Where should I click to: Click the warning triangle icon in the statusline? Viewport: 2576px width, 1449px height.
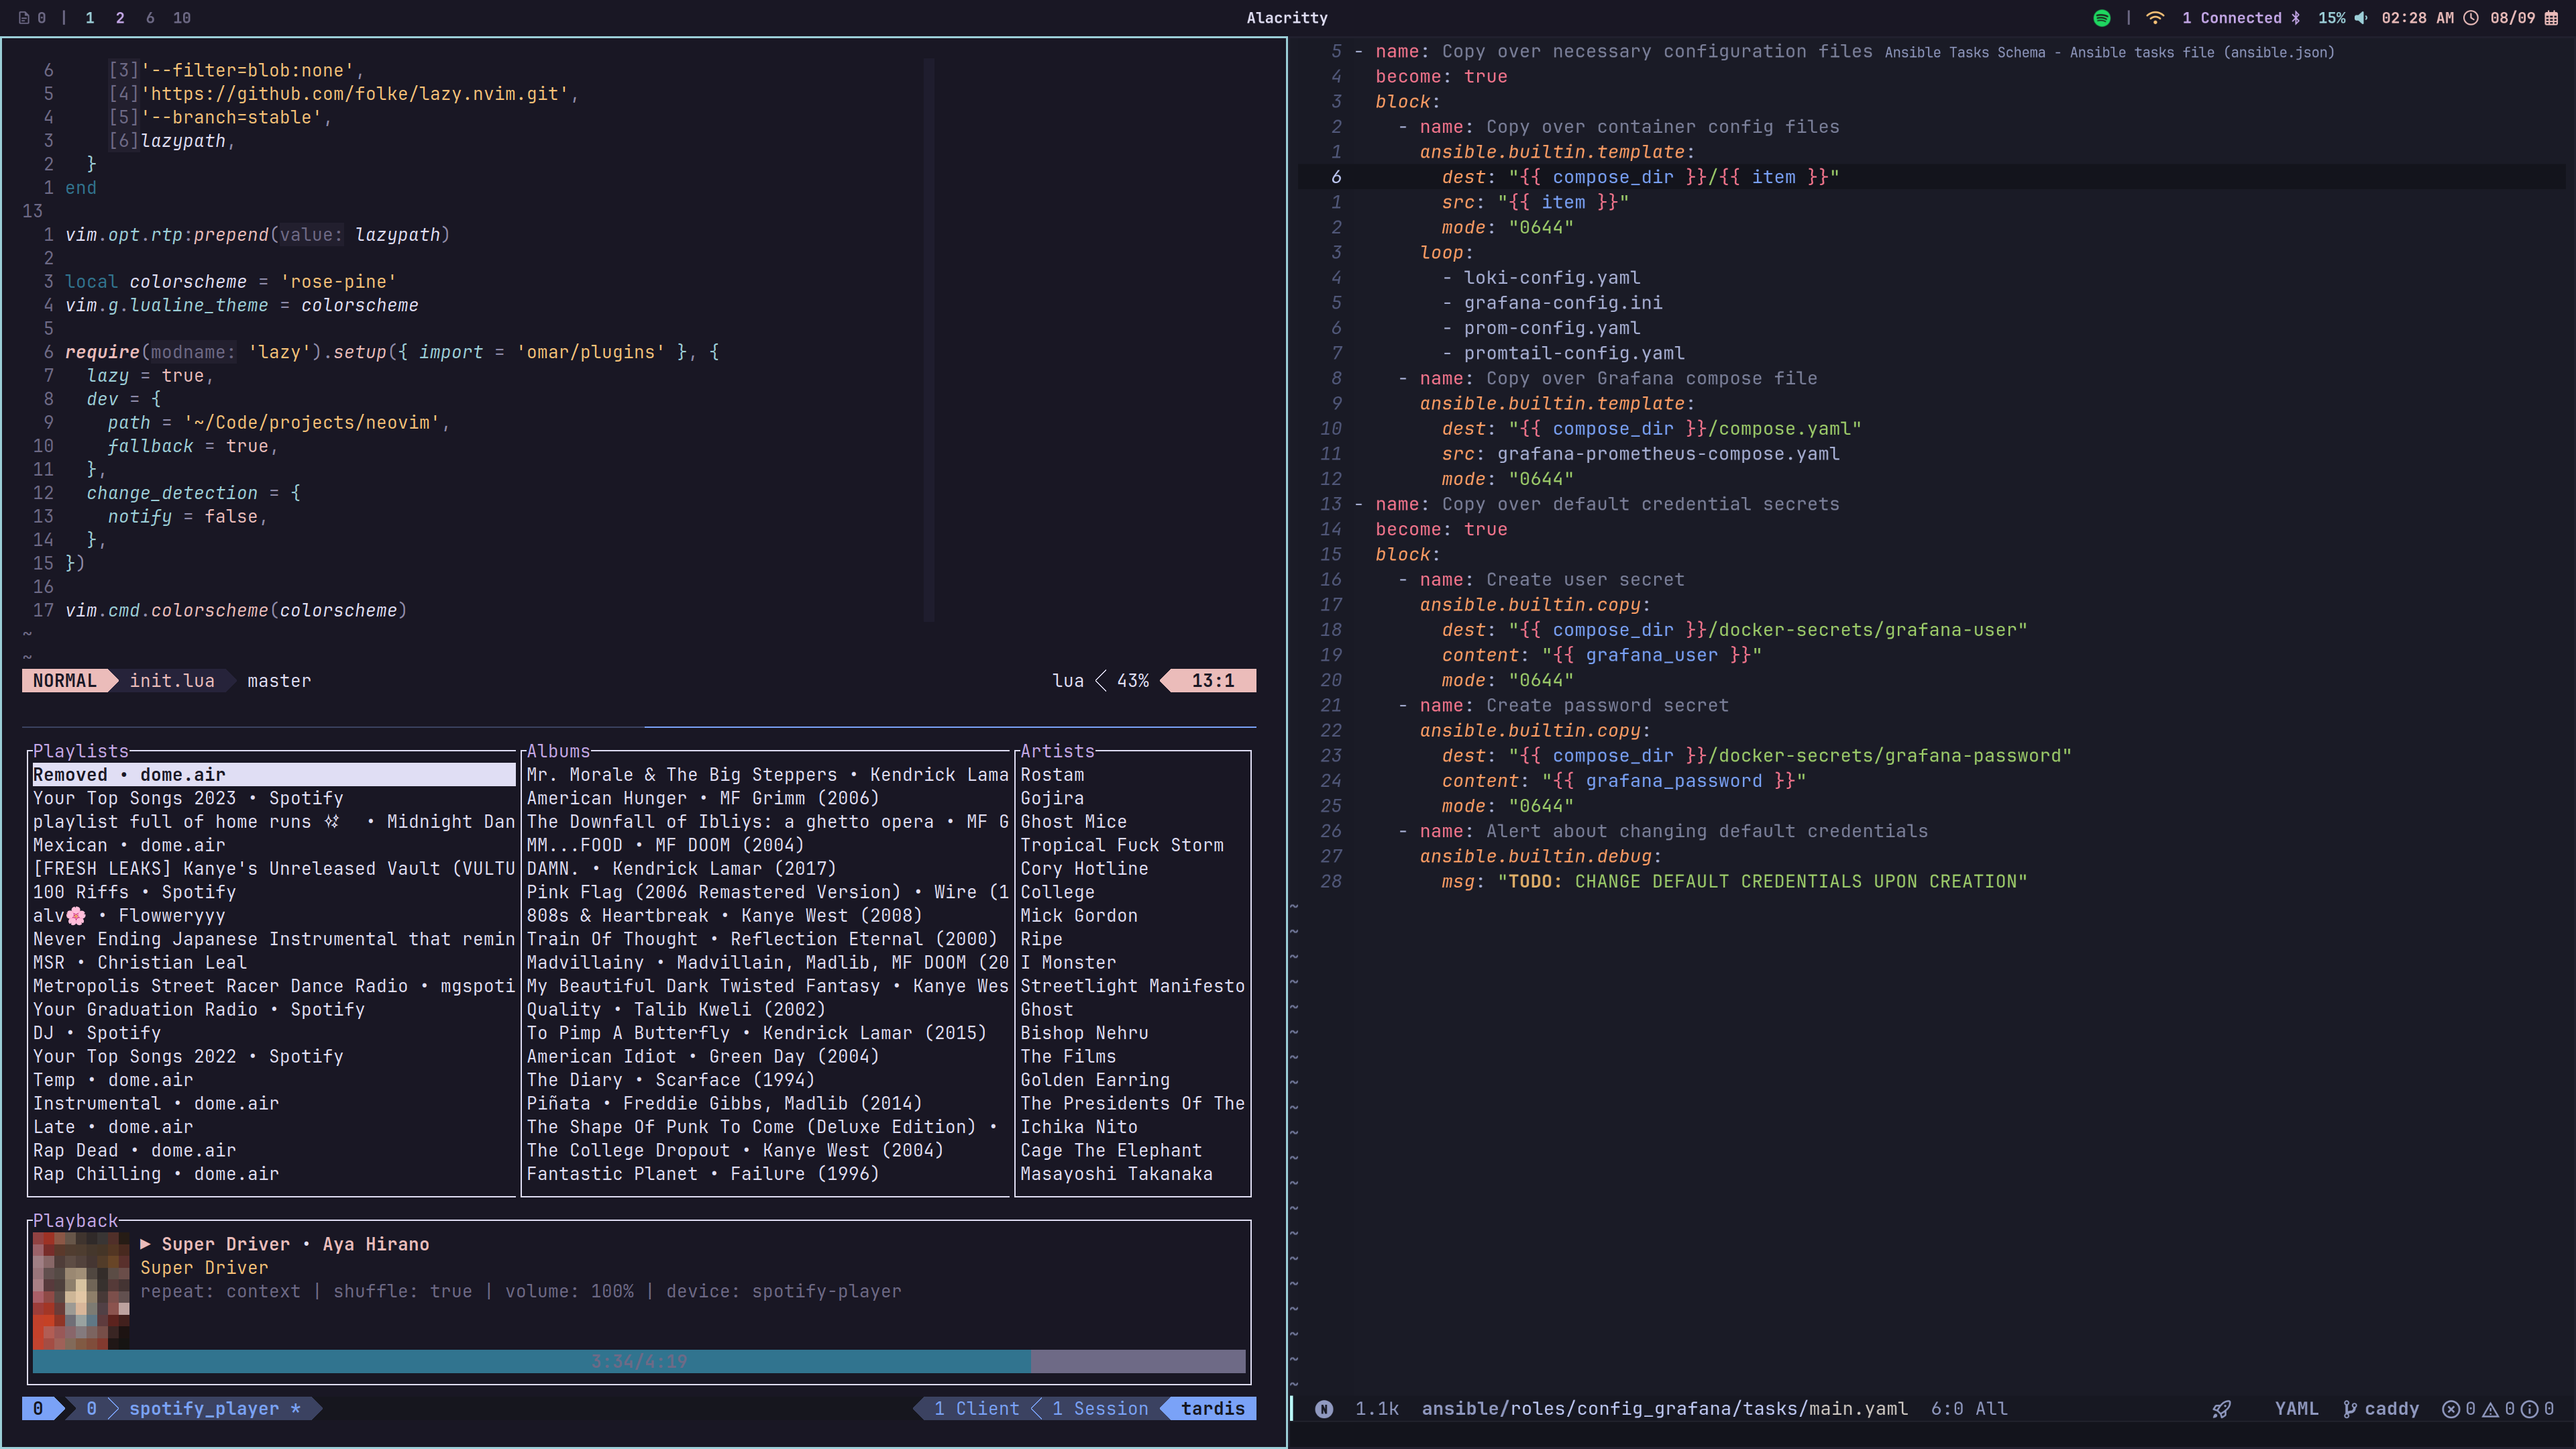pyautogui.click(x=2491, y=1409)
